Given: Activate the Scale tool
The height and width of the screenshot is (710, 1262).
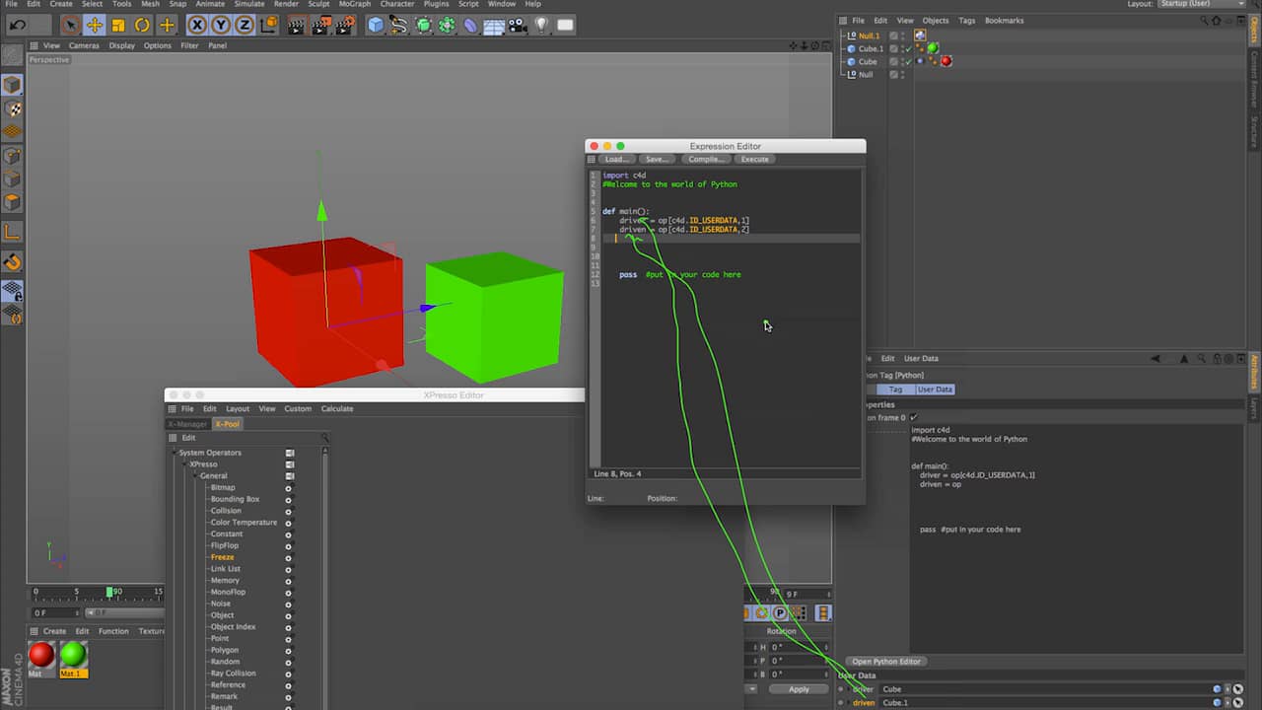Looking at the screenshot, I should [118, 25].
